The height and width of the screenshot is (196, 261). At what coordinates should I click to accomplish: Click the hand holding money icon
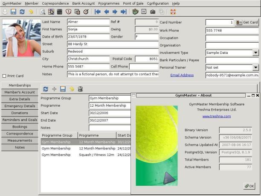tap(135, 12)
